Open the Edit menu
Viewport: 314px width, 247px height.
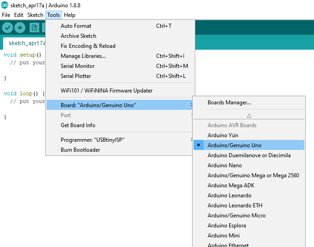[x=19, y=15]
